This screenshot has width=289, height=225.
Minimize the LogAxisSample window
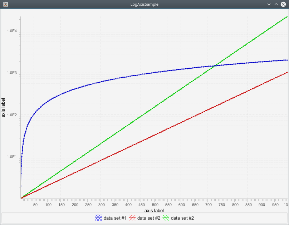[x=269, y=4]
